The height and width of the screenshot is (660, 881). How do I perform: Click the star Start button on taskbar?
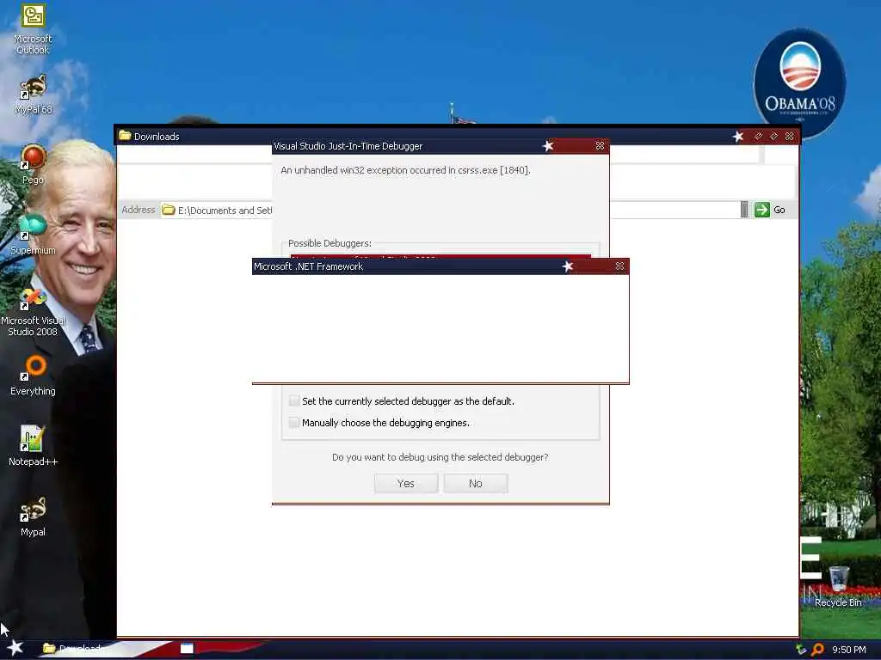click(x=15, y=648)
